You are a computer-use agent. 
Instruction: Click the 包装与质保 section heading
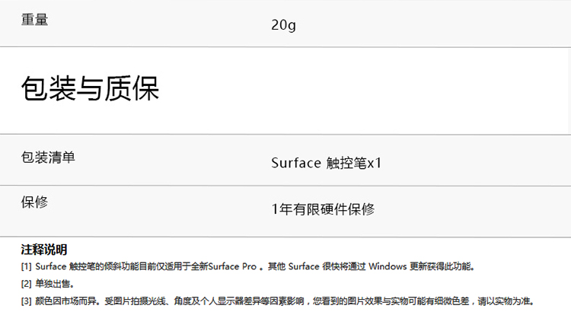pyautogui.click(x=90, y=89)
